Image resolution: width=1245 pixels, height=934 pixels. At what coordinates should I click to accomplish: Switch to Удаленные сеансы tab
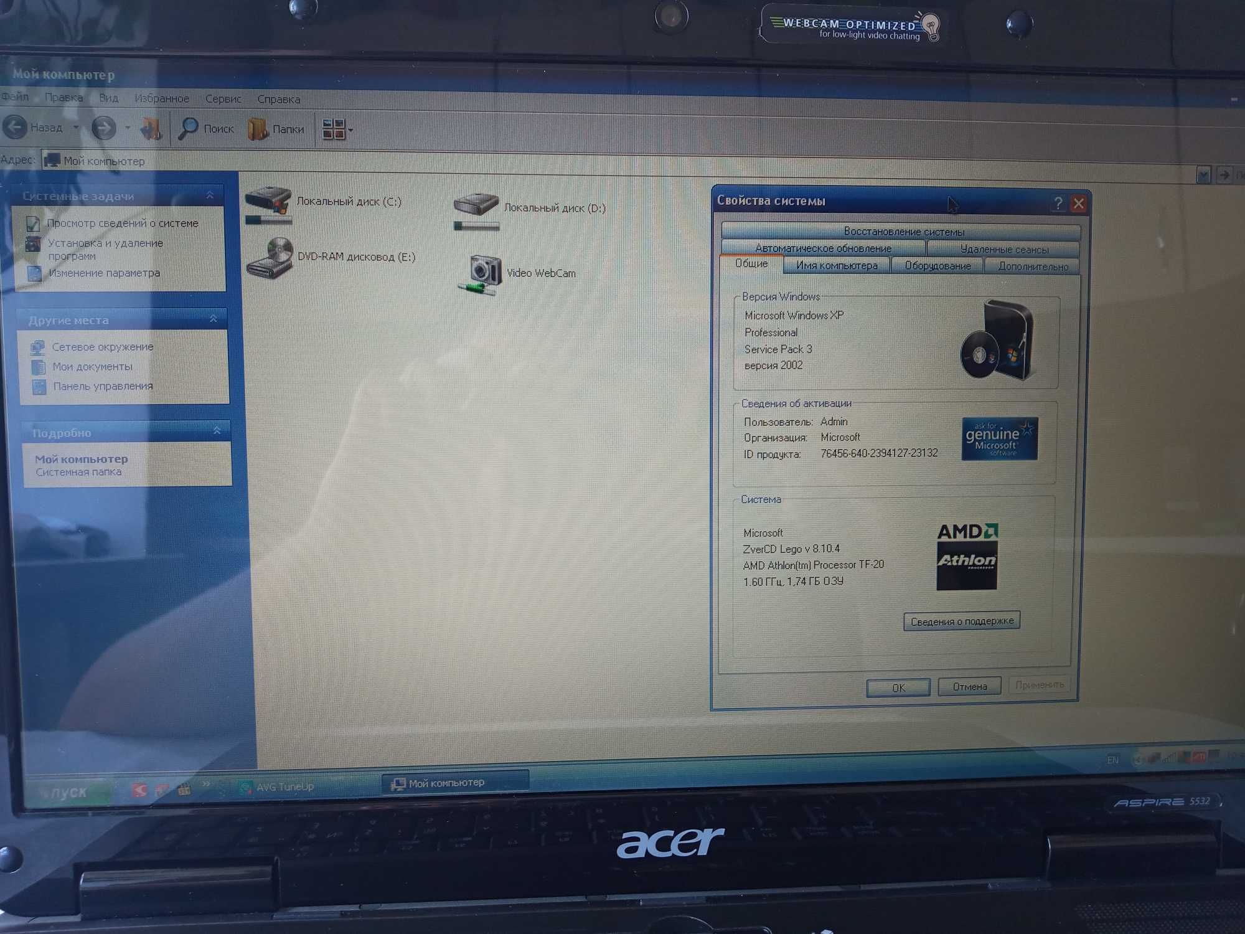coord(1003,249)
